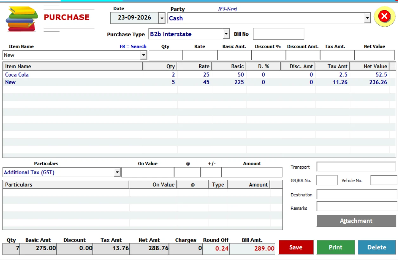This screenshot has height=260, width=398.
Task: Click the Disc. Amt column header
Action: (x=298, y=66)
